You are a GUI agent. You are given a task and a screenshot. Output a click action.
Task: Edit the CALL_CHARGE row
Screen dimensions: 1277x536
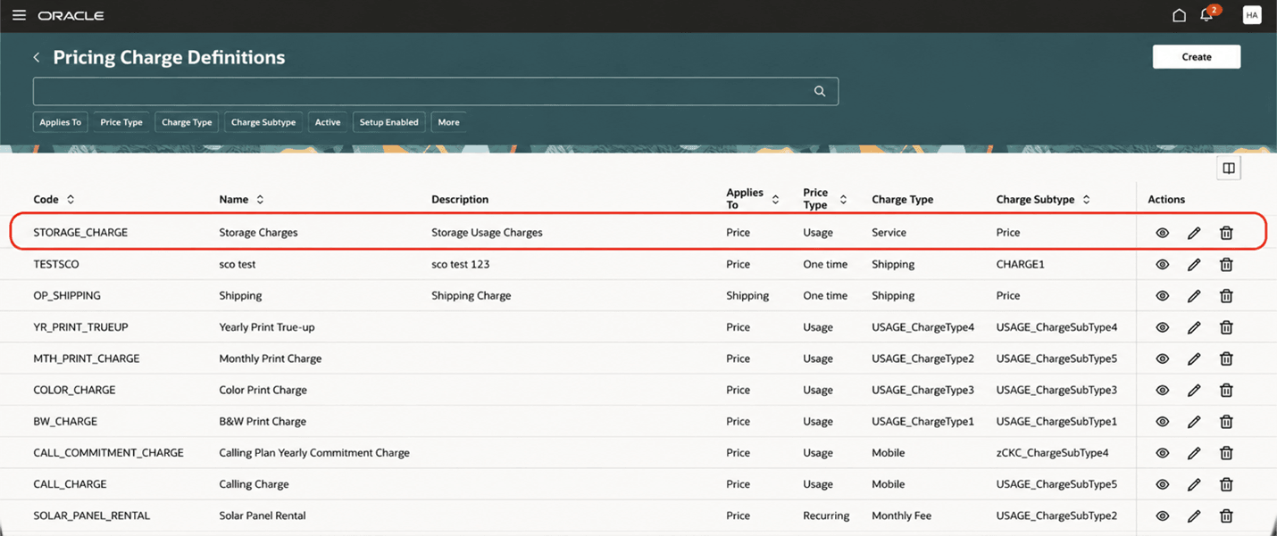pyautogui.click(x=1194, y=484)
